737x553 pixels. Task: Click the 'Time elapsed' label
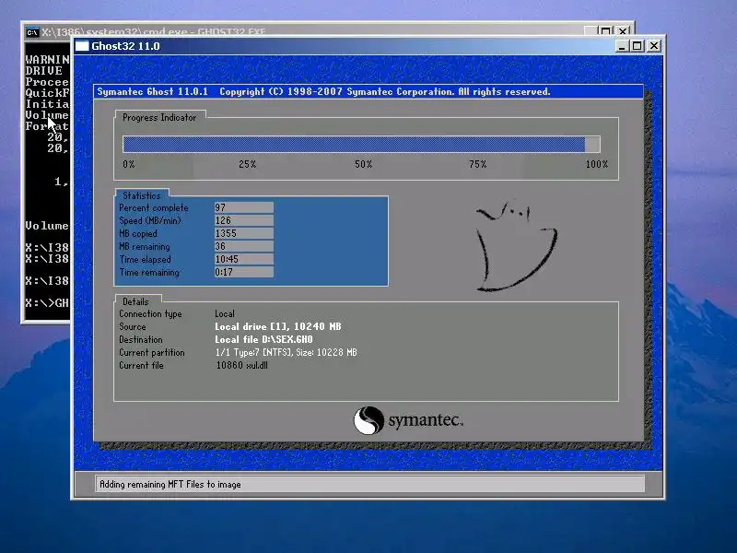(145, 260)
